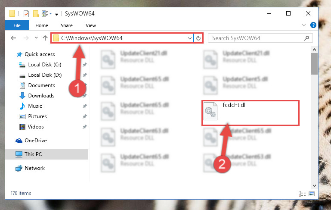Viewport: 331px width, 210px height.
Task: Go up one folder level arrow
Action: (45, 38)
